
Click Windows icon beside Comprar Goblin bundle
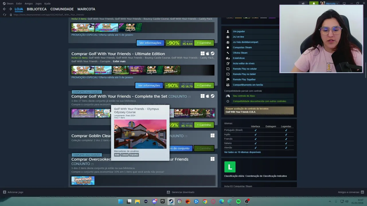pyautogui.click(x=212, y=136)
